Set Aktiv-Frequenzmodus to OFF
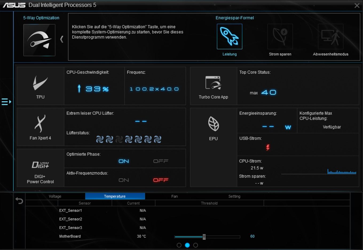The image size is (363, 250). [x=161, y=180]
